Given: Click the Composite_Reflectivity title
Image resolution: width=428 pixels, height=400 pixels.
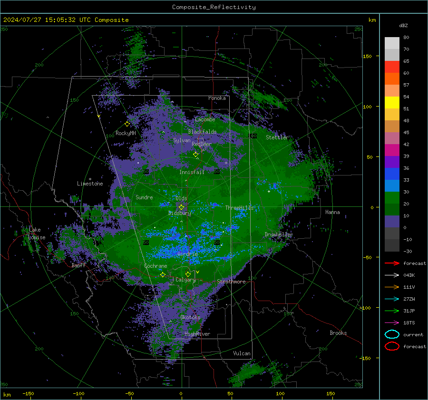Looking at the screenshot, I should (214, 7).
